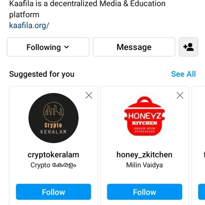Image resolution: width=205 pixels, height=205 pixels.
Task: Click the Kaafila bio description text
Action: coord(87,9)
